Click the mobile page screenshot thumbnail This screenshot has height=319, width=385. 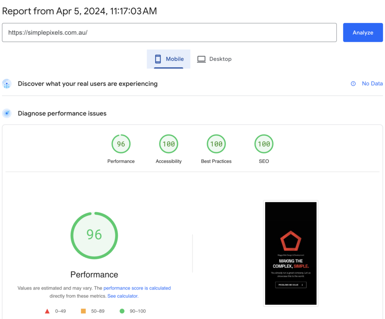point(291,253)
